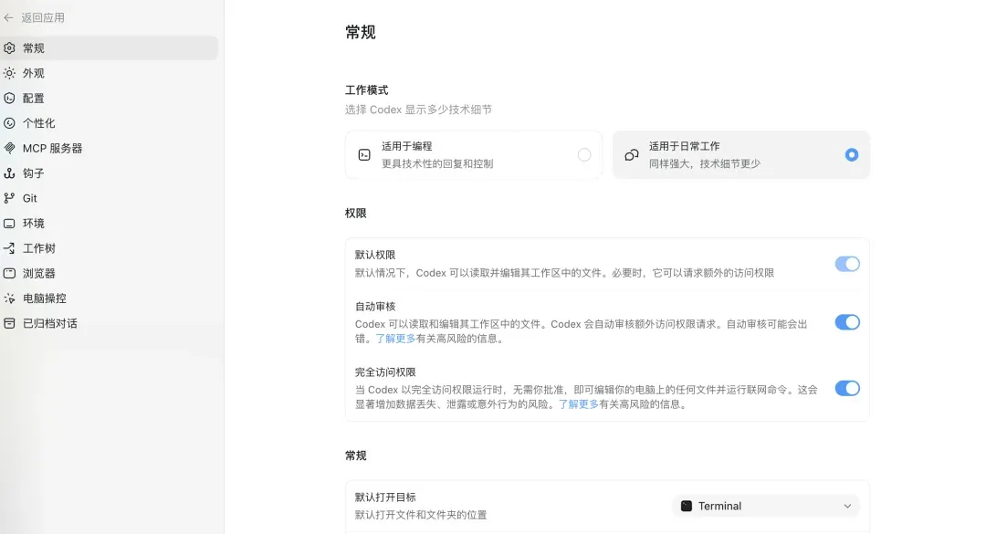This screenshot has width=986, height=534.
Task: Open the 工作树 settings section
Action: tap(110, 248)
